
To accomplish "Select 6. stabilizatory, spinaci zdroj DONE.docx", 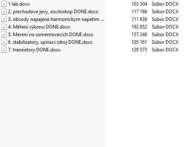I will [50, 42].
